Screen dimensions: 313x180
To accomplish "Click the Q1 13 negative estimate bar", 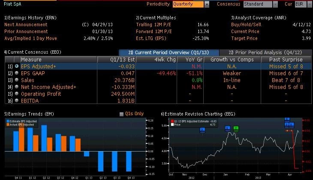I will (87, 154).
